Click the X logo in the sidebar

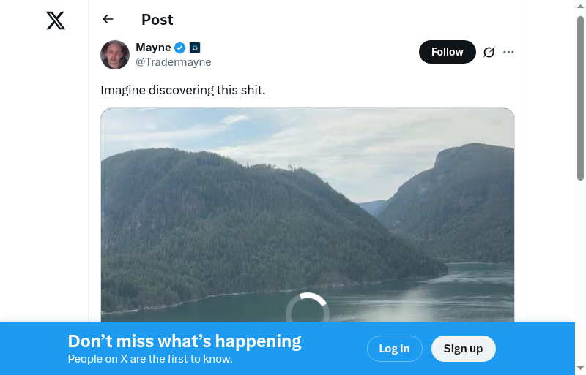point(56,20)
